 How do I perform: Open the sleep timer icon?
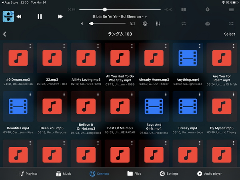(208, 10)
